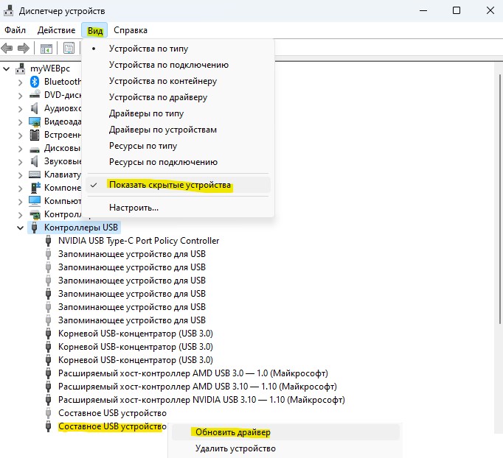The width and height of the screenshot is (503, 458).
Task: Click the Properties toolbar icon
Action: (x=69, y=49)
